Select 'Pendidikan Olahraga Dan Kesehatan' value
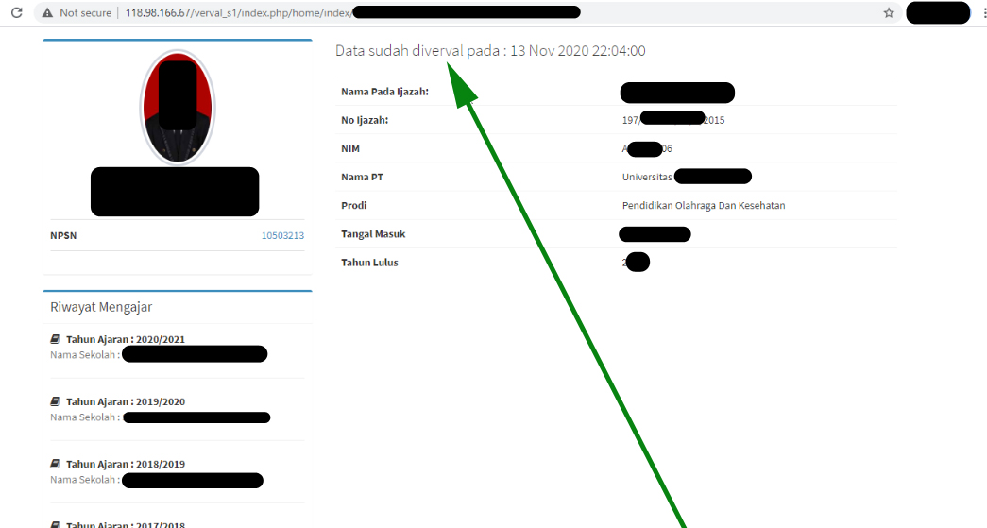This screenshot has height=528, width=987. pyautogui.click(x=704, y=206)
